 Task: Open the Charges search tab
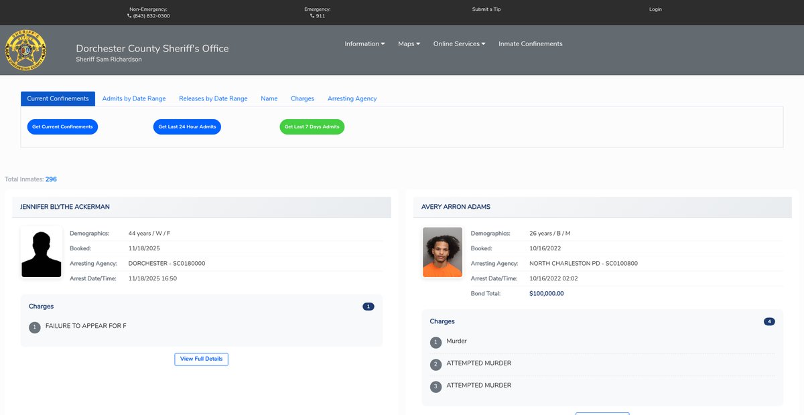coord(302,98)
